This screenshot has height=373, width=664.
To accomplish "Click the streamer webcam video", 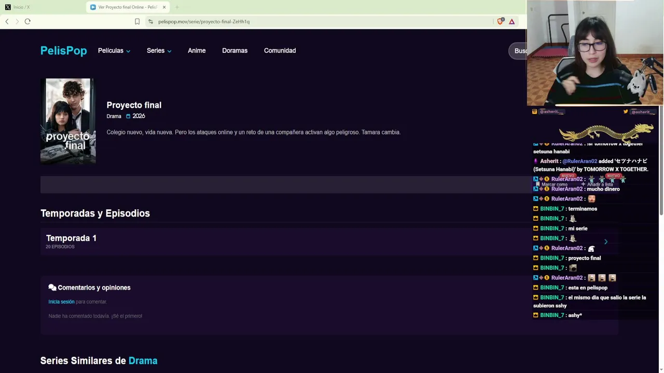I will click(595, 53).
